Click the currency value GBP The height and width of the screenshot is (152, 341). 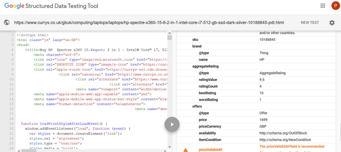[x=263, y=127]
